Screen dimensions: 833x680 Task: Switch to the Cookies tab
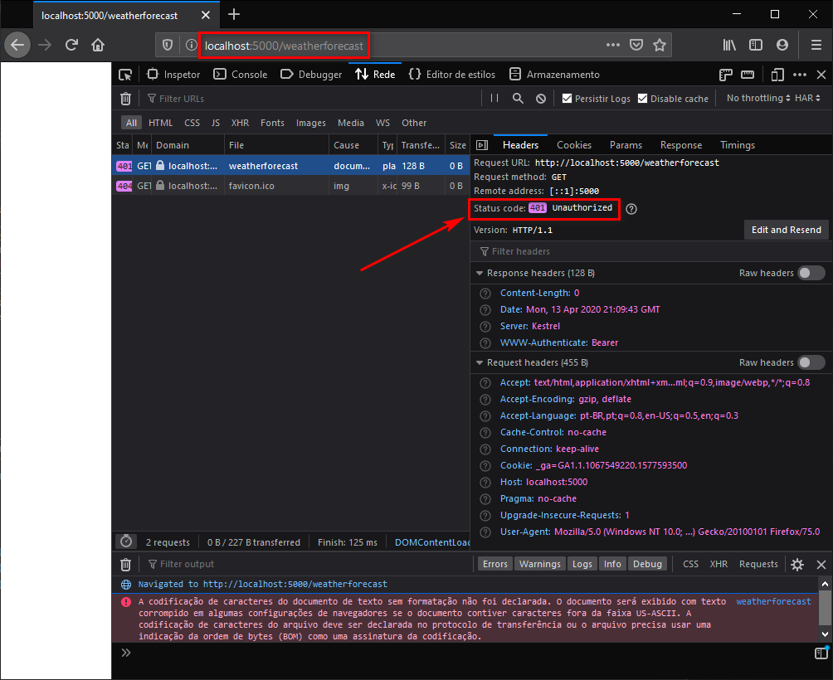tap(574, 145)
